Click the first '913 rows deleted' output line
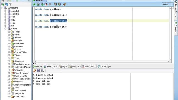 (x=43, y=75)
